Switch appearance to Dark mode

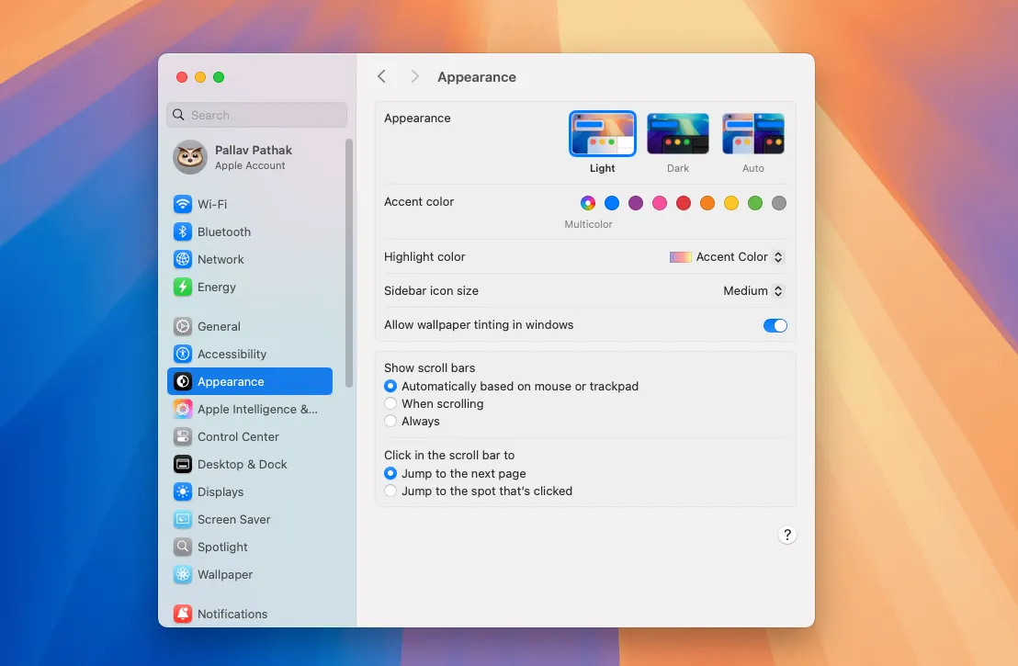click(x=677, y=132)
